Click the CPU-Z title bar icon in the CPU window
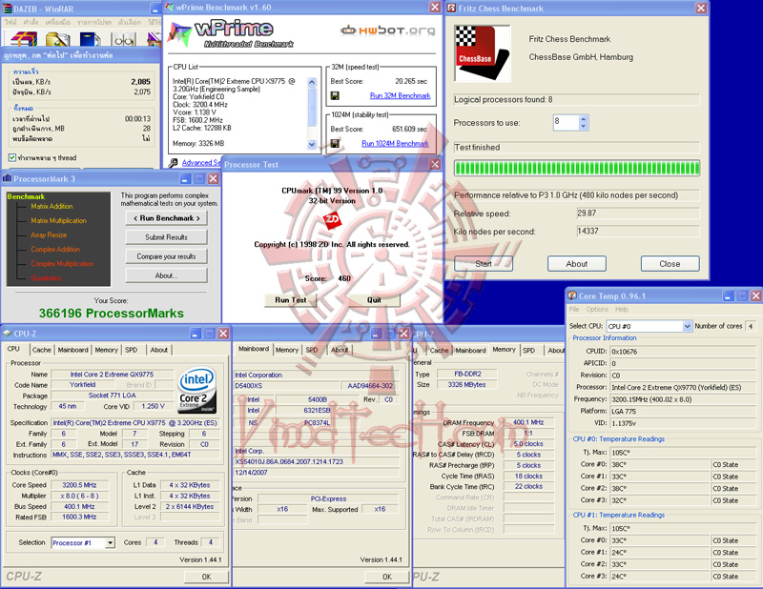This screenshot has height=589, width=763. [x=7, y=334]
